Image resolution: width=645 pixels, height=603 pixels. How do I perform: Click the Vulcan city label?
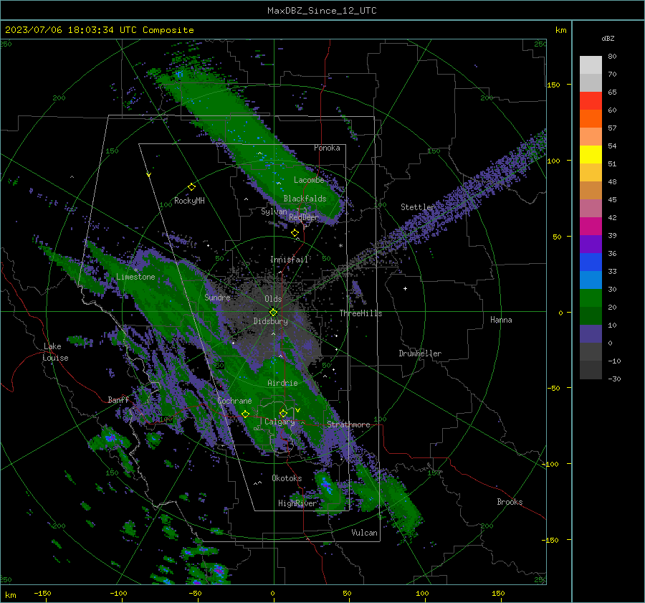(x=364, y=533)
